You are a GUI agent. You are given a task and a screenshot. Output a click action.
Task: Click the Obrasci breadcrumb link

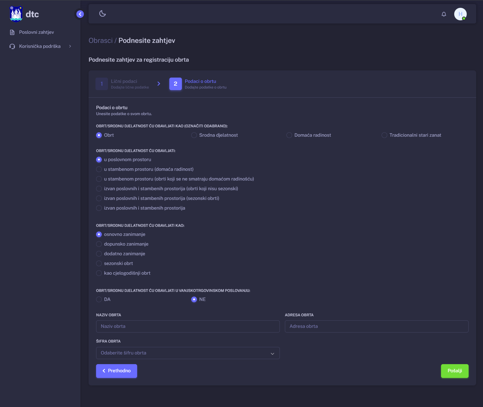coord(100,41)
